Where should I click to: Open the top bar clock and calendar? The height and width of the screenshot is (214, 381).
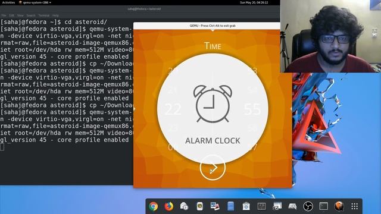click(254, 2)
